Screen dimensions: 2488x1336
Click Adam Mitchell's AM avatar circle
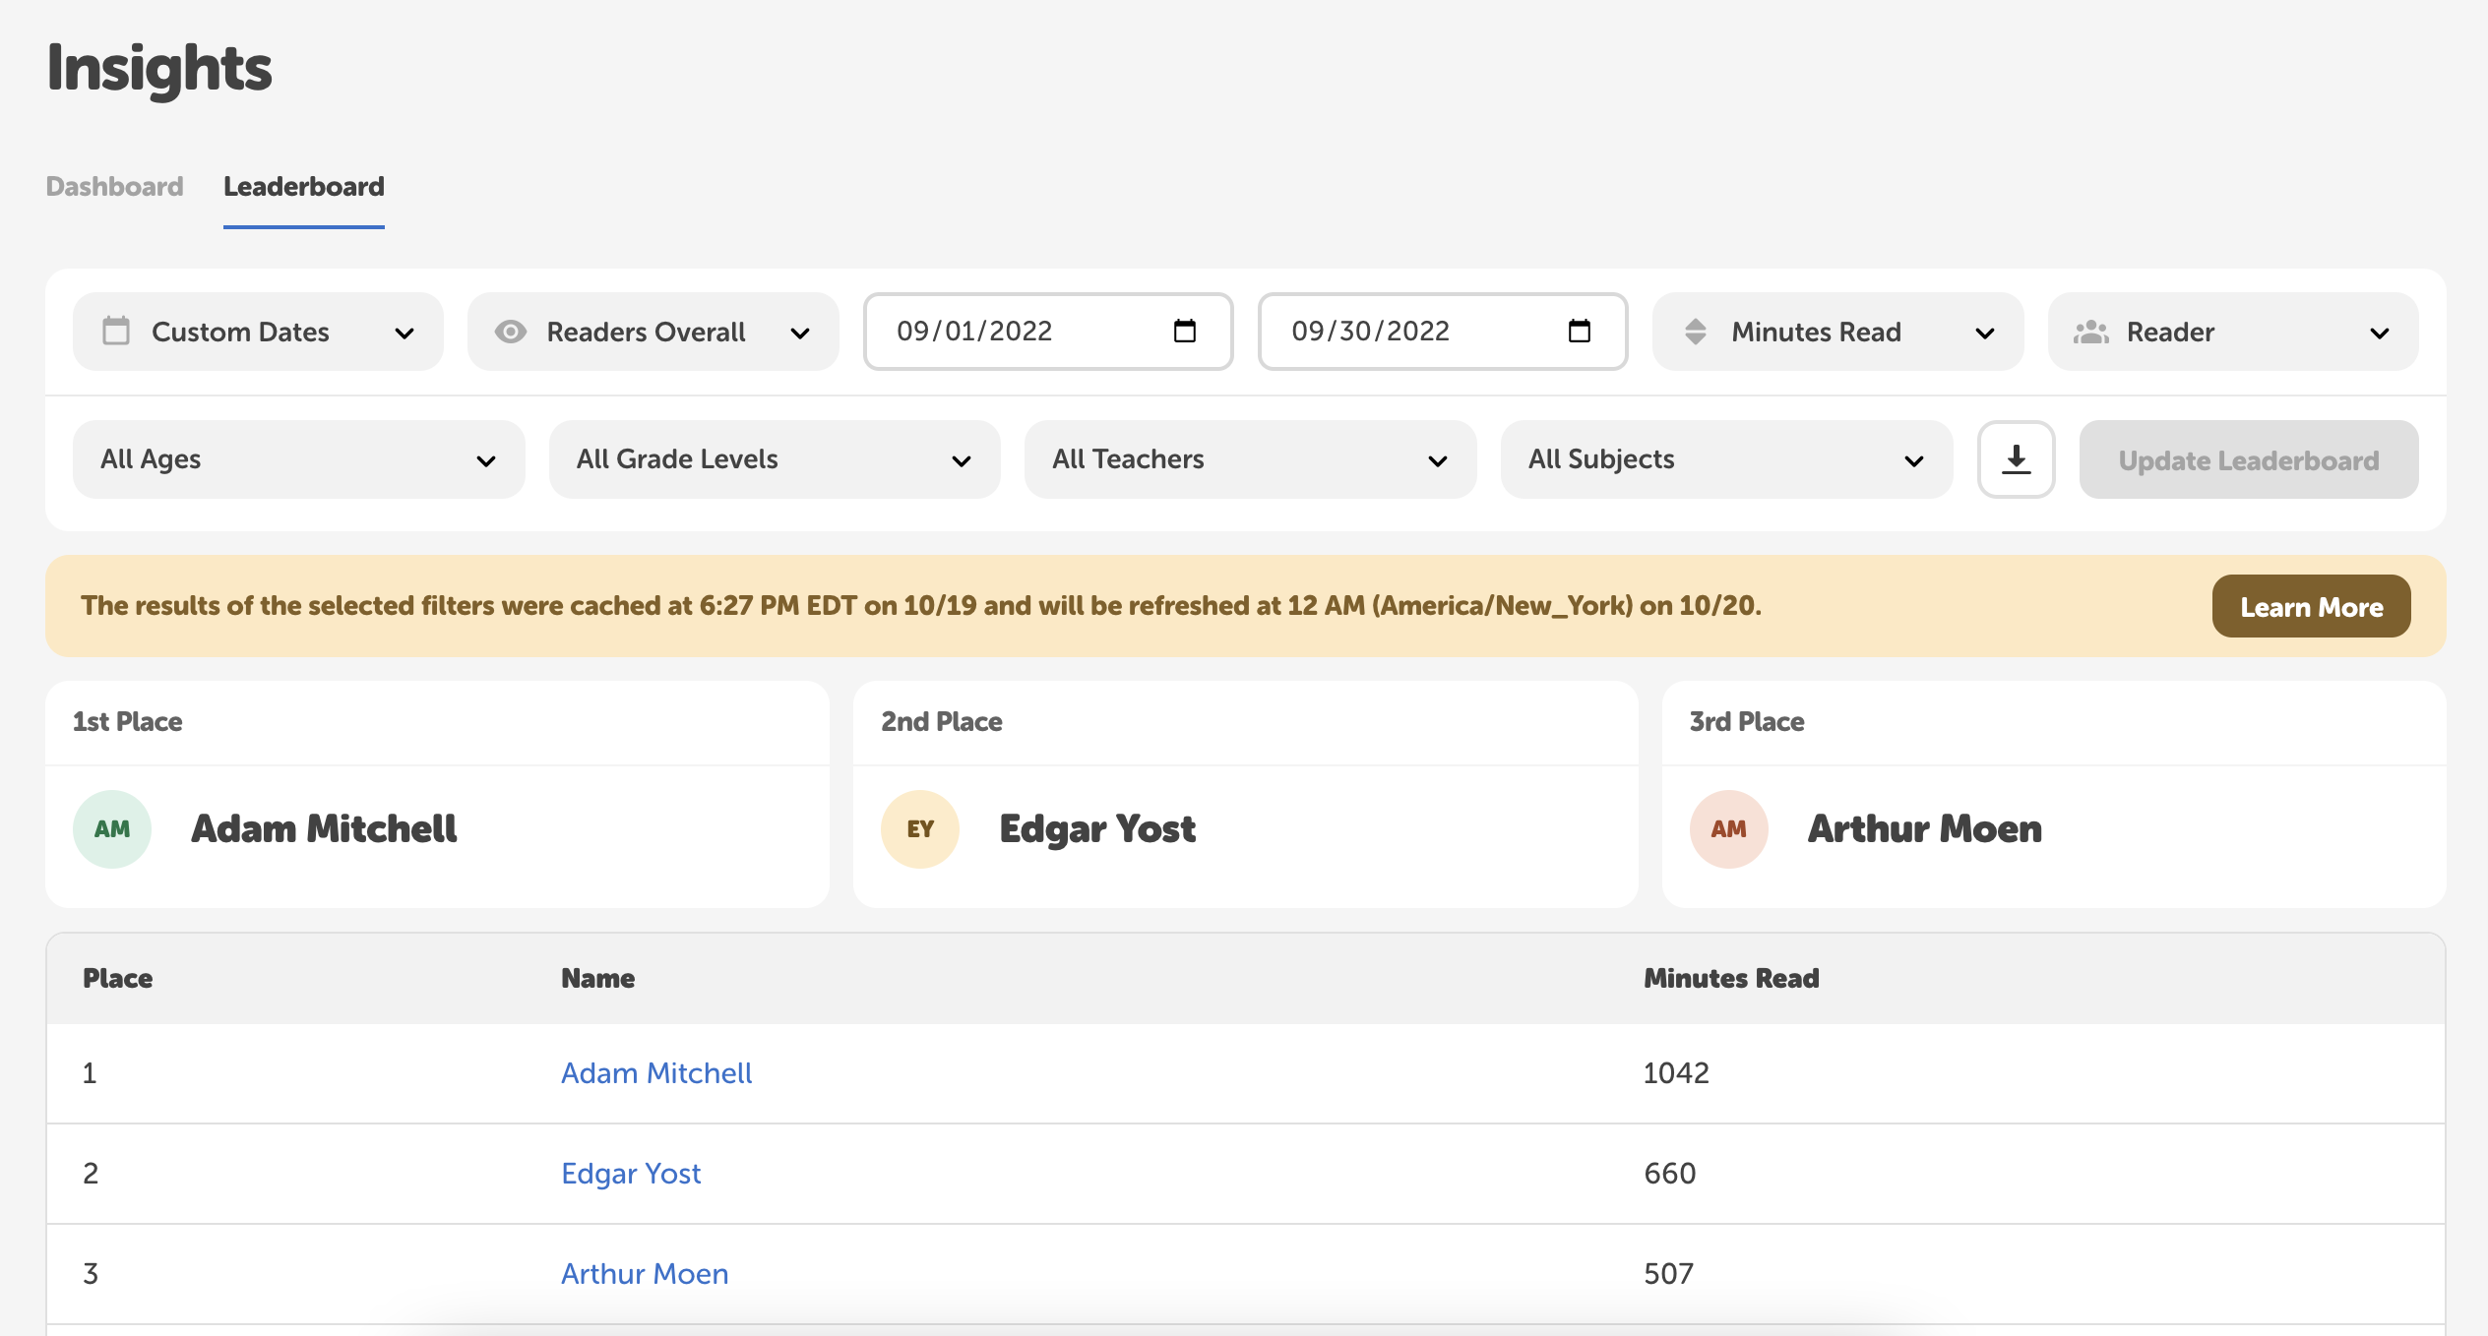click(111, 828)
